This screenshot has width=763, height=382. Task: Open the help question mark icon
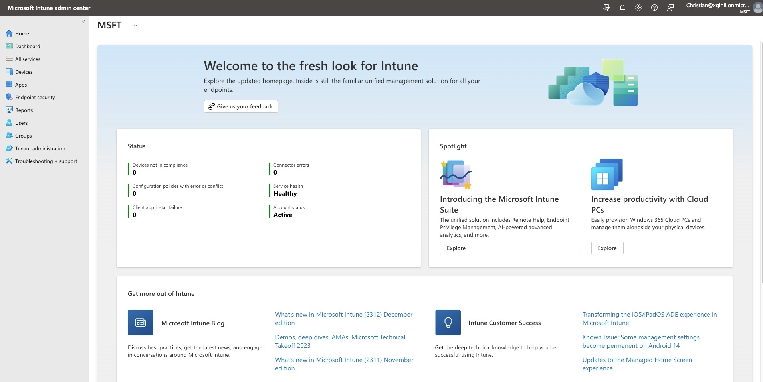tap(654, 8)
